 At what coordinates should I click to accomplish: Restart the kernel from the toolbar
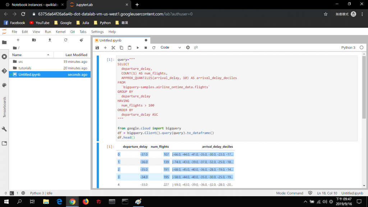coord(154,47)
